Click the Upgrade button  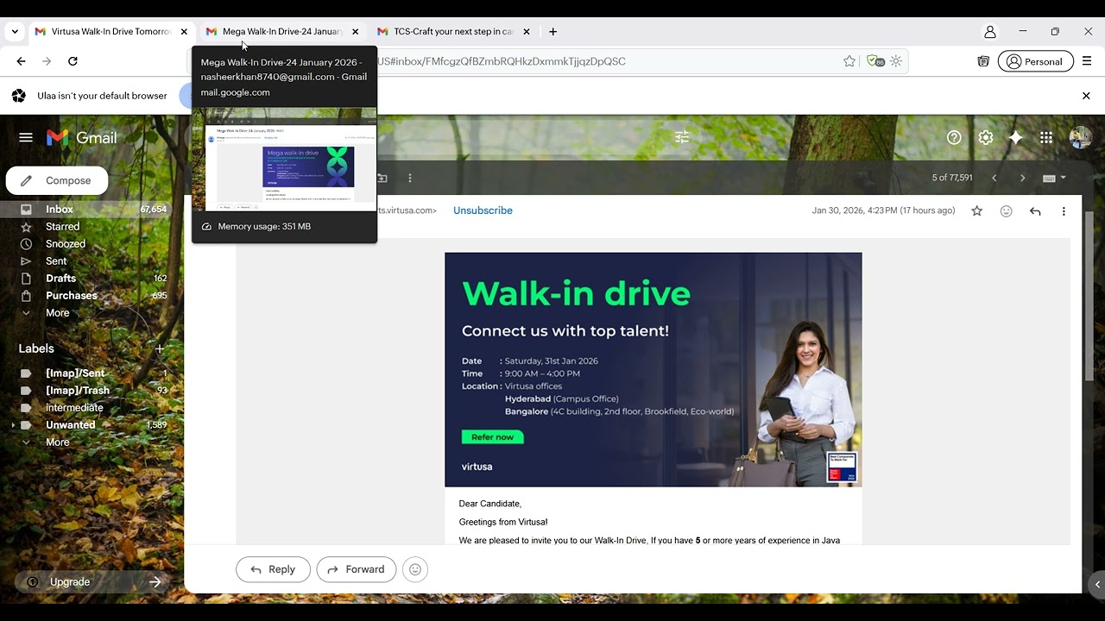pyautogui.click(x=93, y=582)
